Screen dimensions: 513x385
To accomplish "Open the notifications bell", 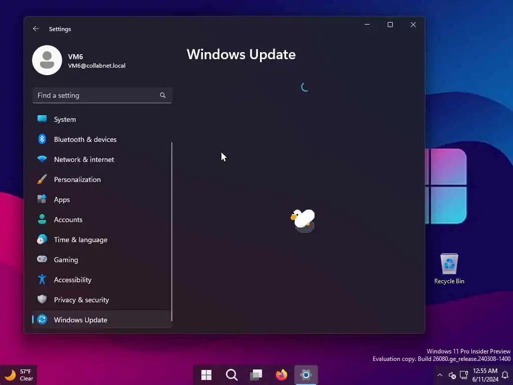I will point(505,375).
